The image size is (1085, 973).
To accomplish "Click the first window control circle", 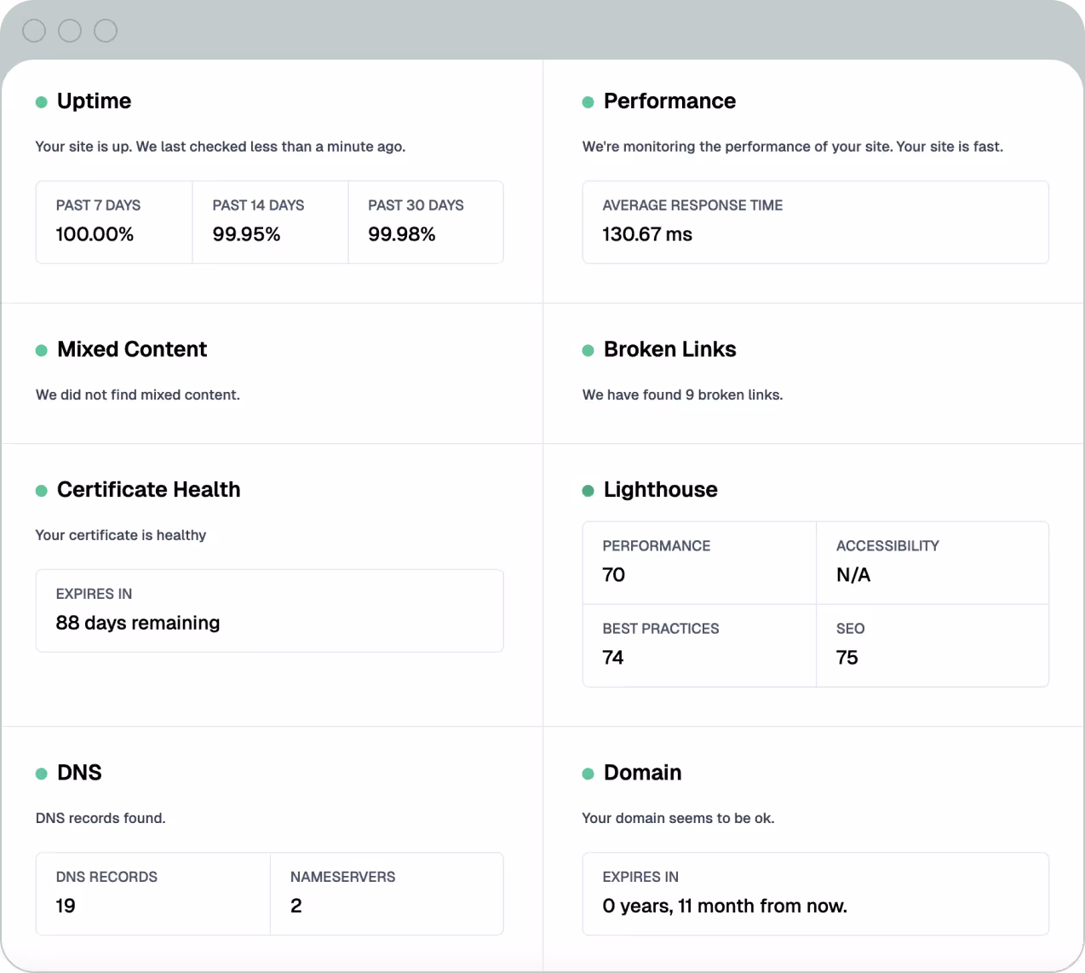I will [x=34, y=31].
